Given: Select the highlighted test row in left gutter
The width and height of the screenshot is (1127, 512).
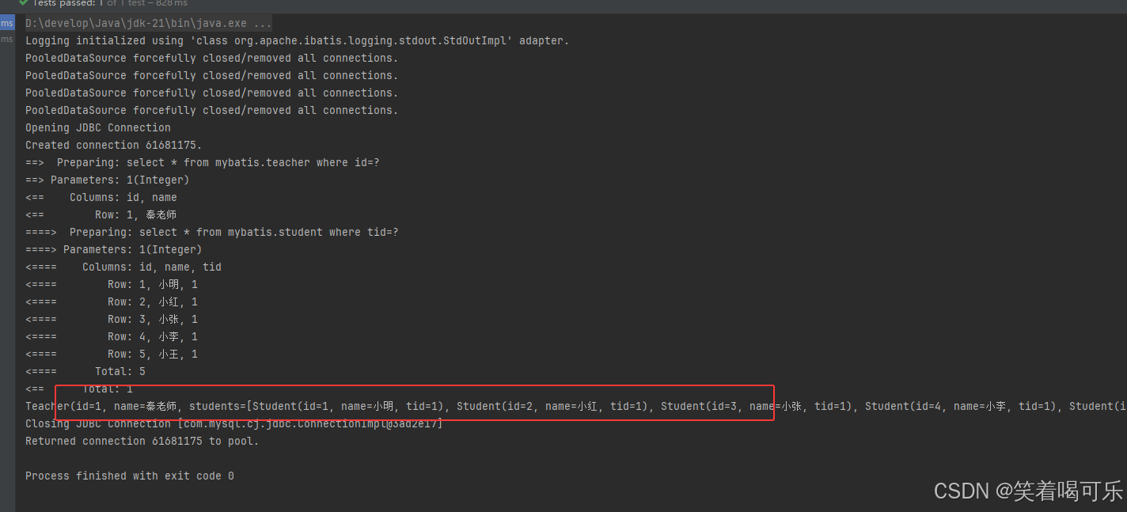Looking at the screenshot, I should [7, 23].
